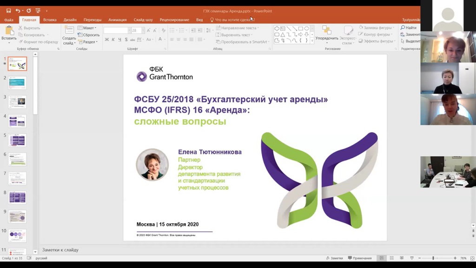Increase list indent level icon
Image resolution: width=476 pixels, height=268 pixels.
tap(200, 30)
